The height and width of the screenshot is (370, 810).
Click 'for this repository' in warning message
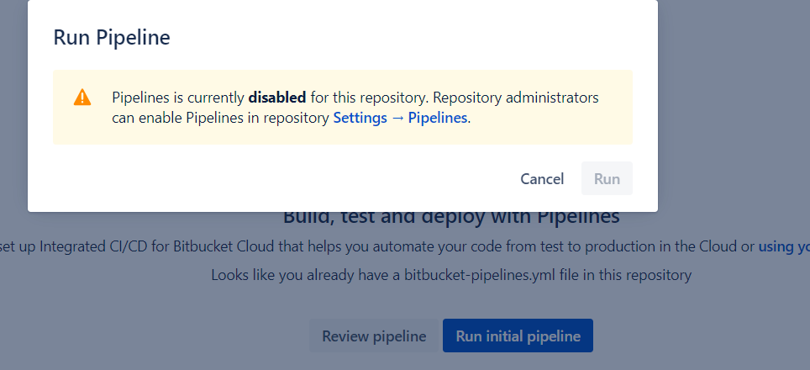click(369, 98)
